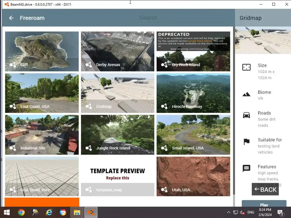
Task: Launch Google Chrome from taskbar
Action: 21,212
